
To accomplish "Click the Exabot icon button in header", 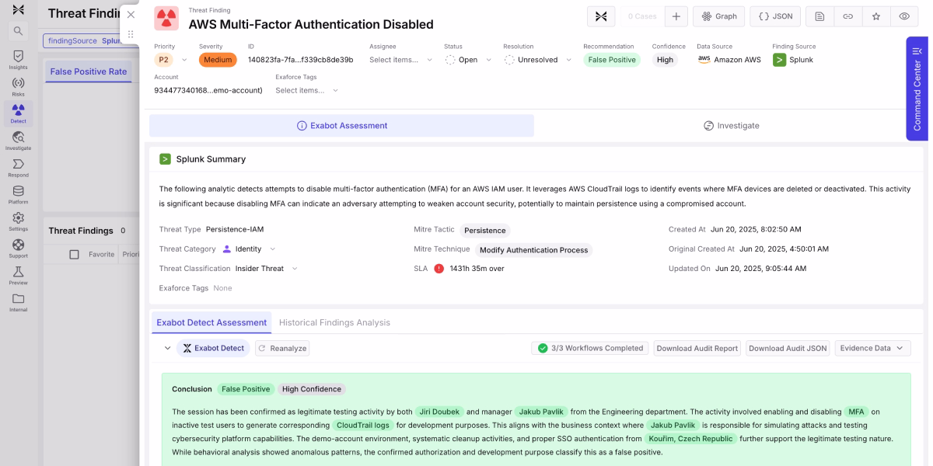I will (600, 16).
